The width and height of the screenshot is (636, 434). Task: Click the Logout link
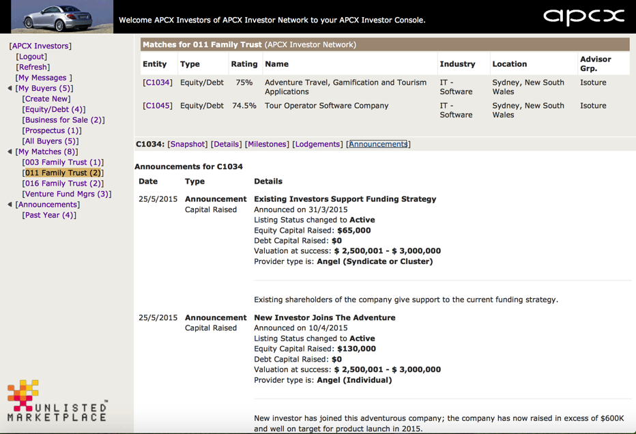point(31,57)
